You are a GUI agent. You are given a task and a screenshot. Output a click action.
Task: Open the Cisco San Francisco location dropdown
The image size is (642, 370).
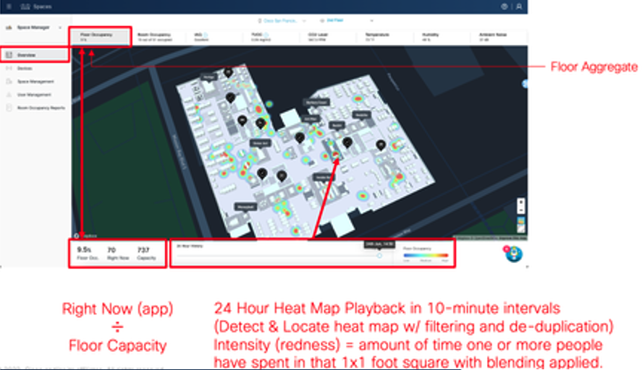pos(282,20)
